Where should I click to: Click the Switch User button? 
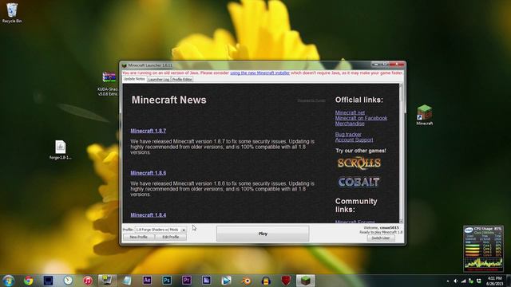click(x=381, y=238)
